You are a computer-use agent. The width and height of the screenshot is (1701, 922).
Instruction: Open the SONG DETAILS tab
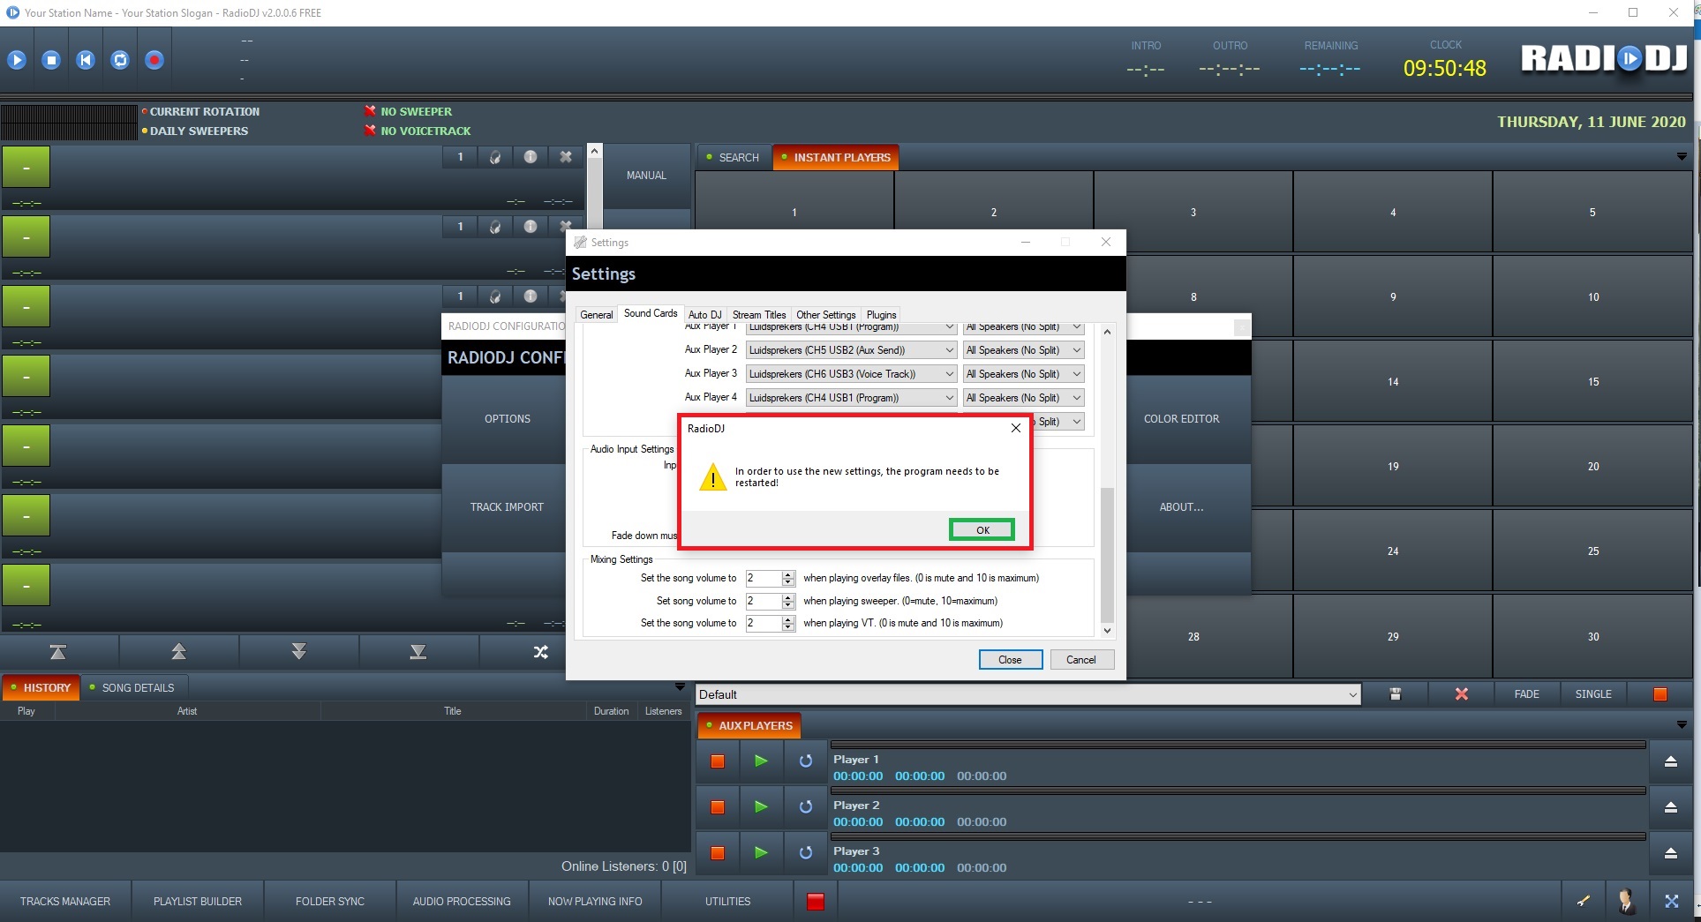(x=138, y=688)
